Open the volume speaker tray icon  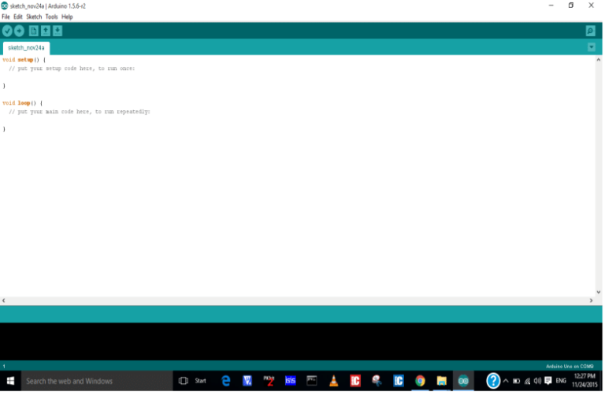click(537, 381)
